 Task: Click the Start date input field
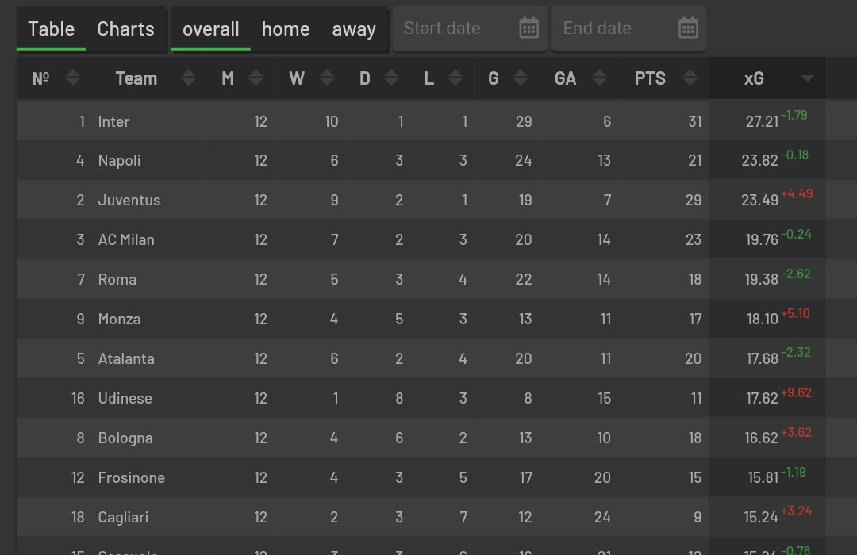(470, 29)
